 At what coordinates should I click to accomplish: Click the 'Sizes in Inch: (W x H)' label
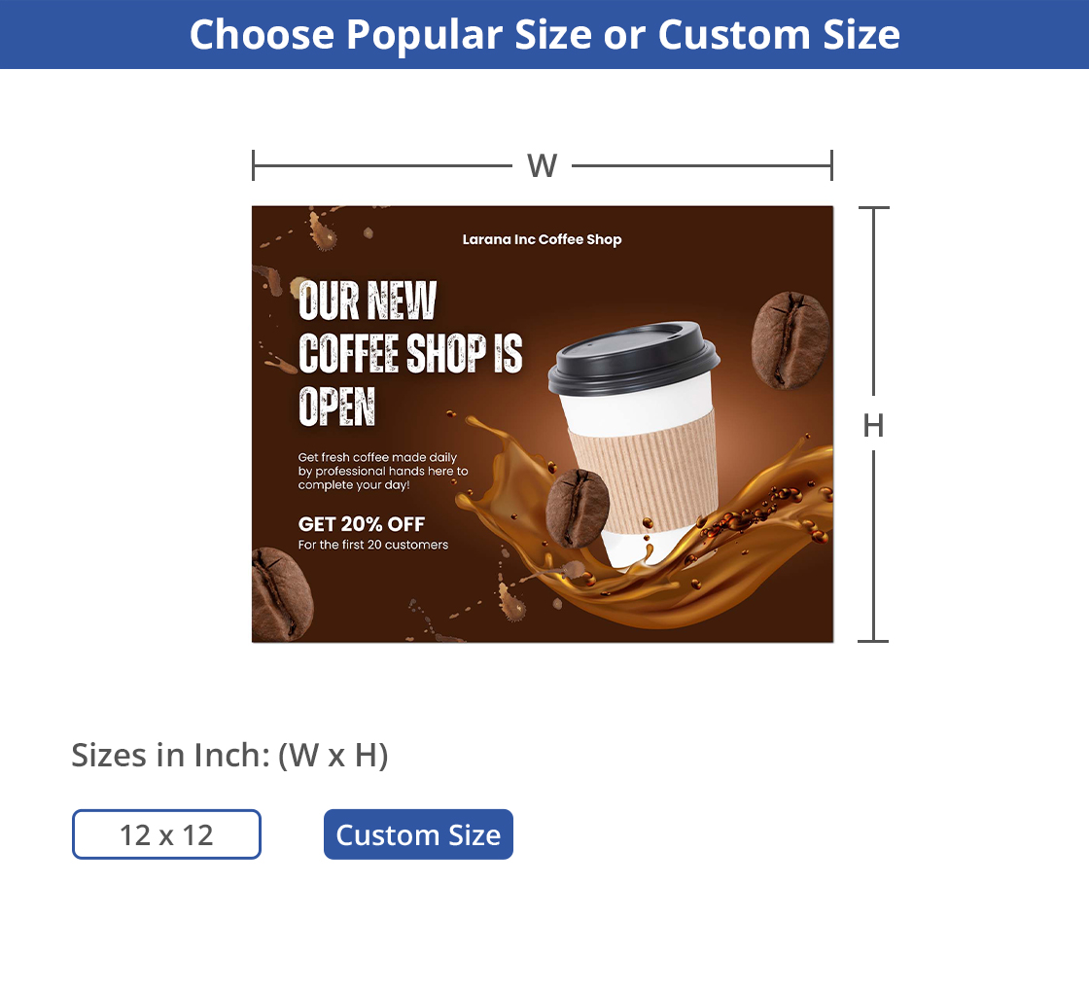click(229, 755)
